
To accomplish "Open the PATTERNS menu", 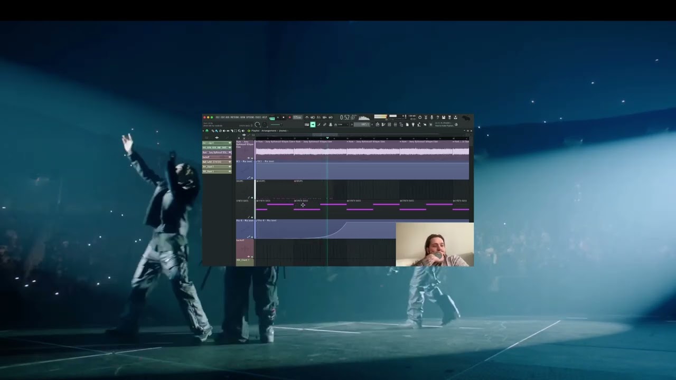I will (235, 117).
